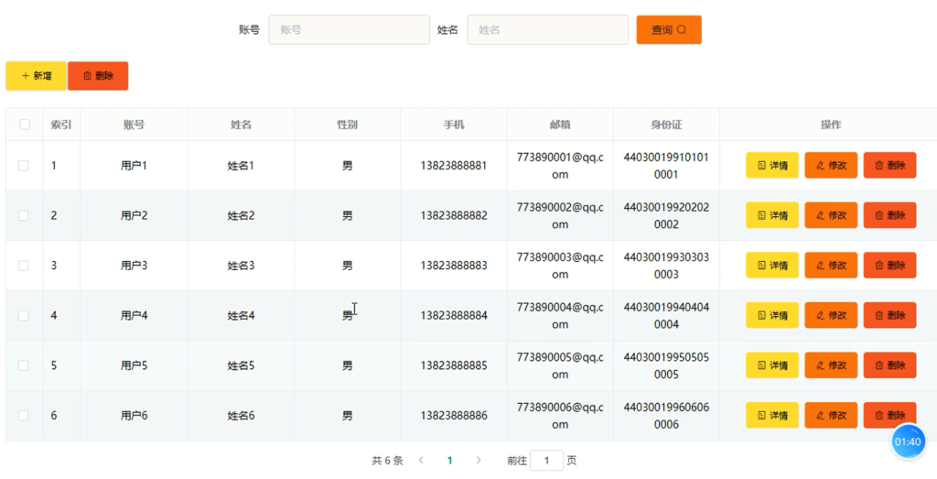Viewport: 937px width, 479px height.
Task: Check the checkbox for row 1
Action: pos(23,166)
